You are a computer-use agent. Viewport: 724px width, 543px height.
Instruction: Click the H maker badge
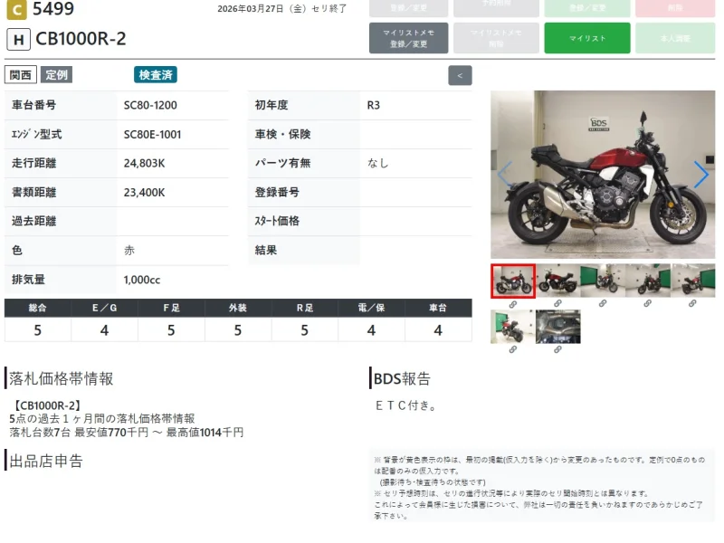(18, 39)
